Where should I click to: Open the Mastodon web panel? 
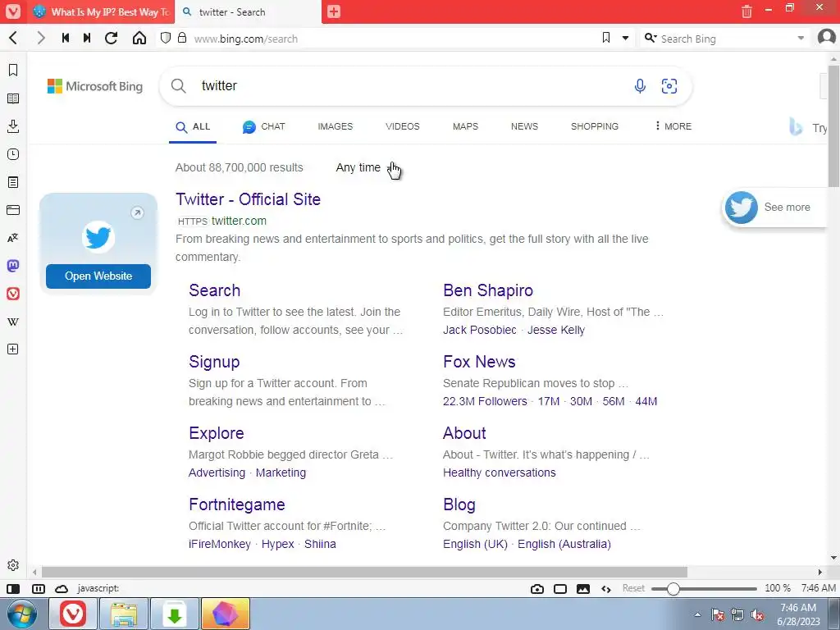[x=13, y=266]
